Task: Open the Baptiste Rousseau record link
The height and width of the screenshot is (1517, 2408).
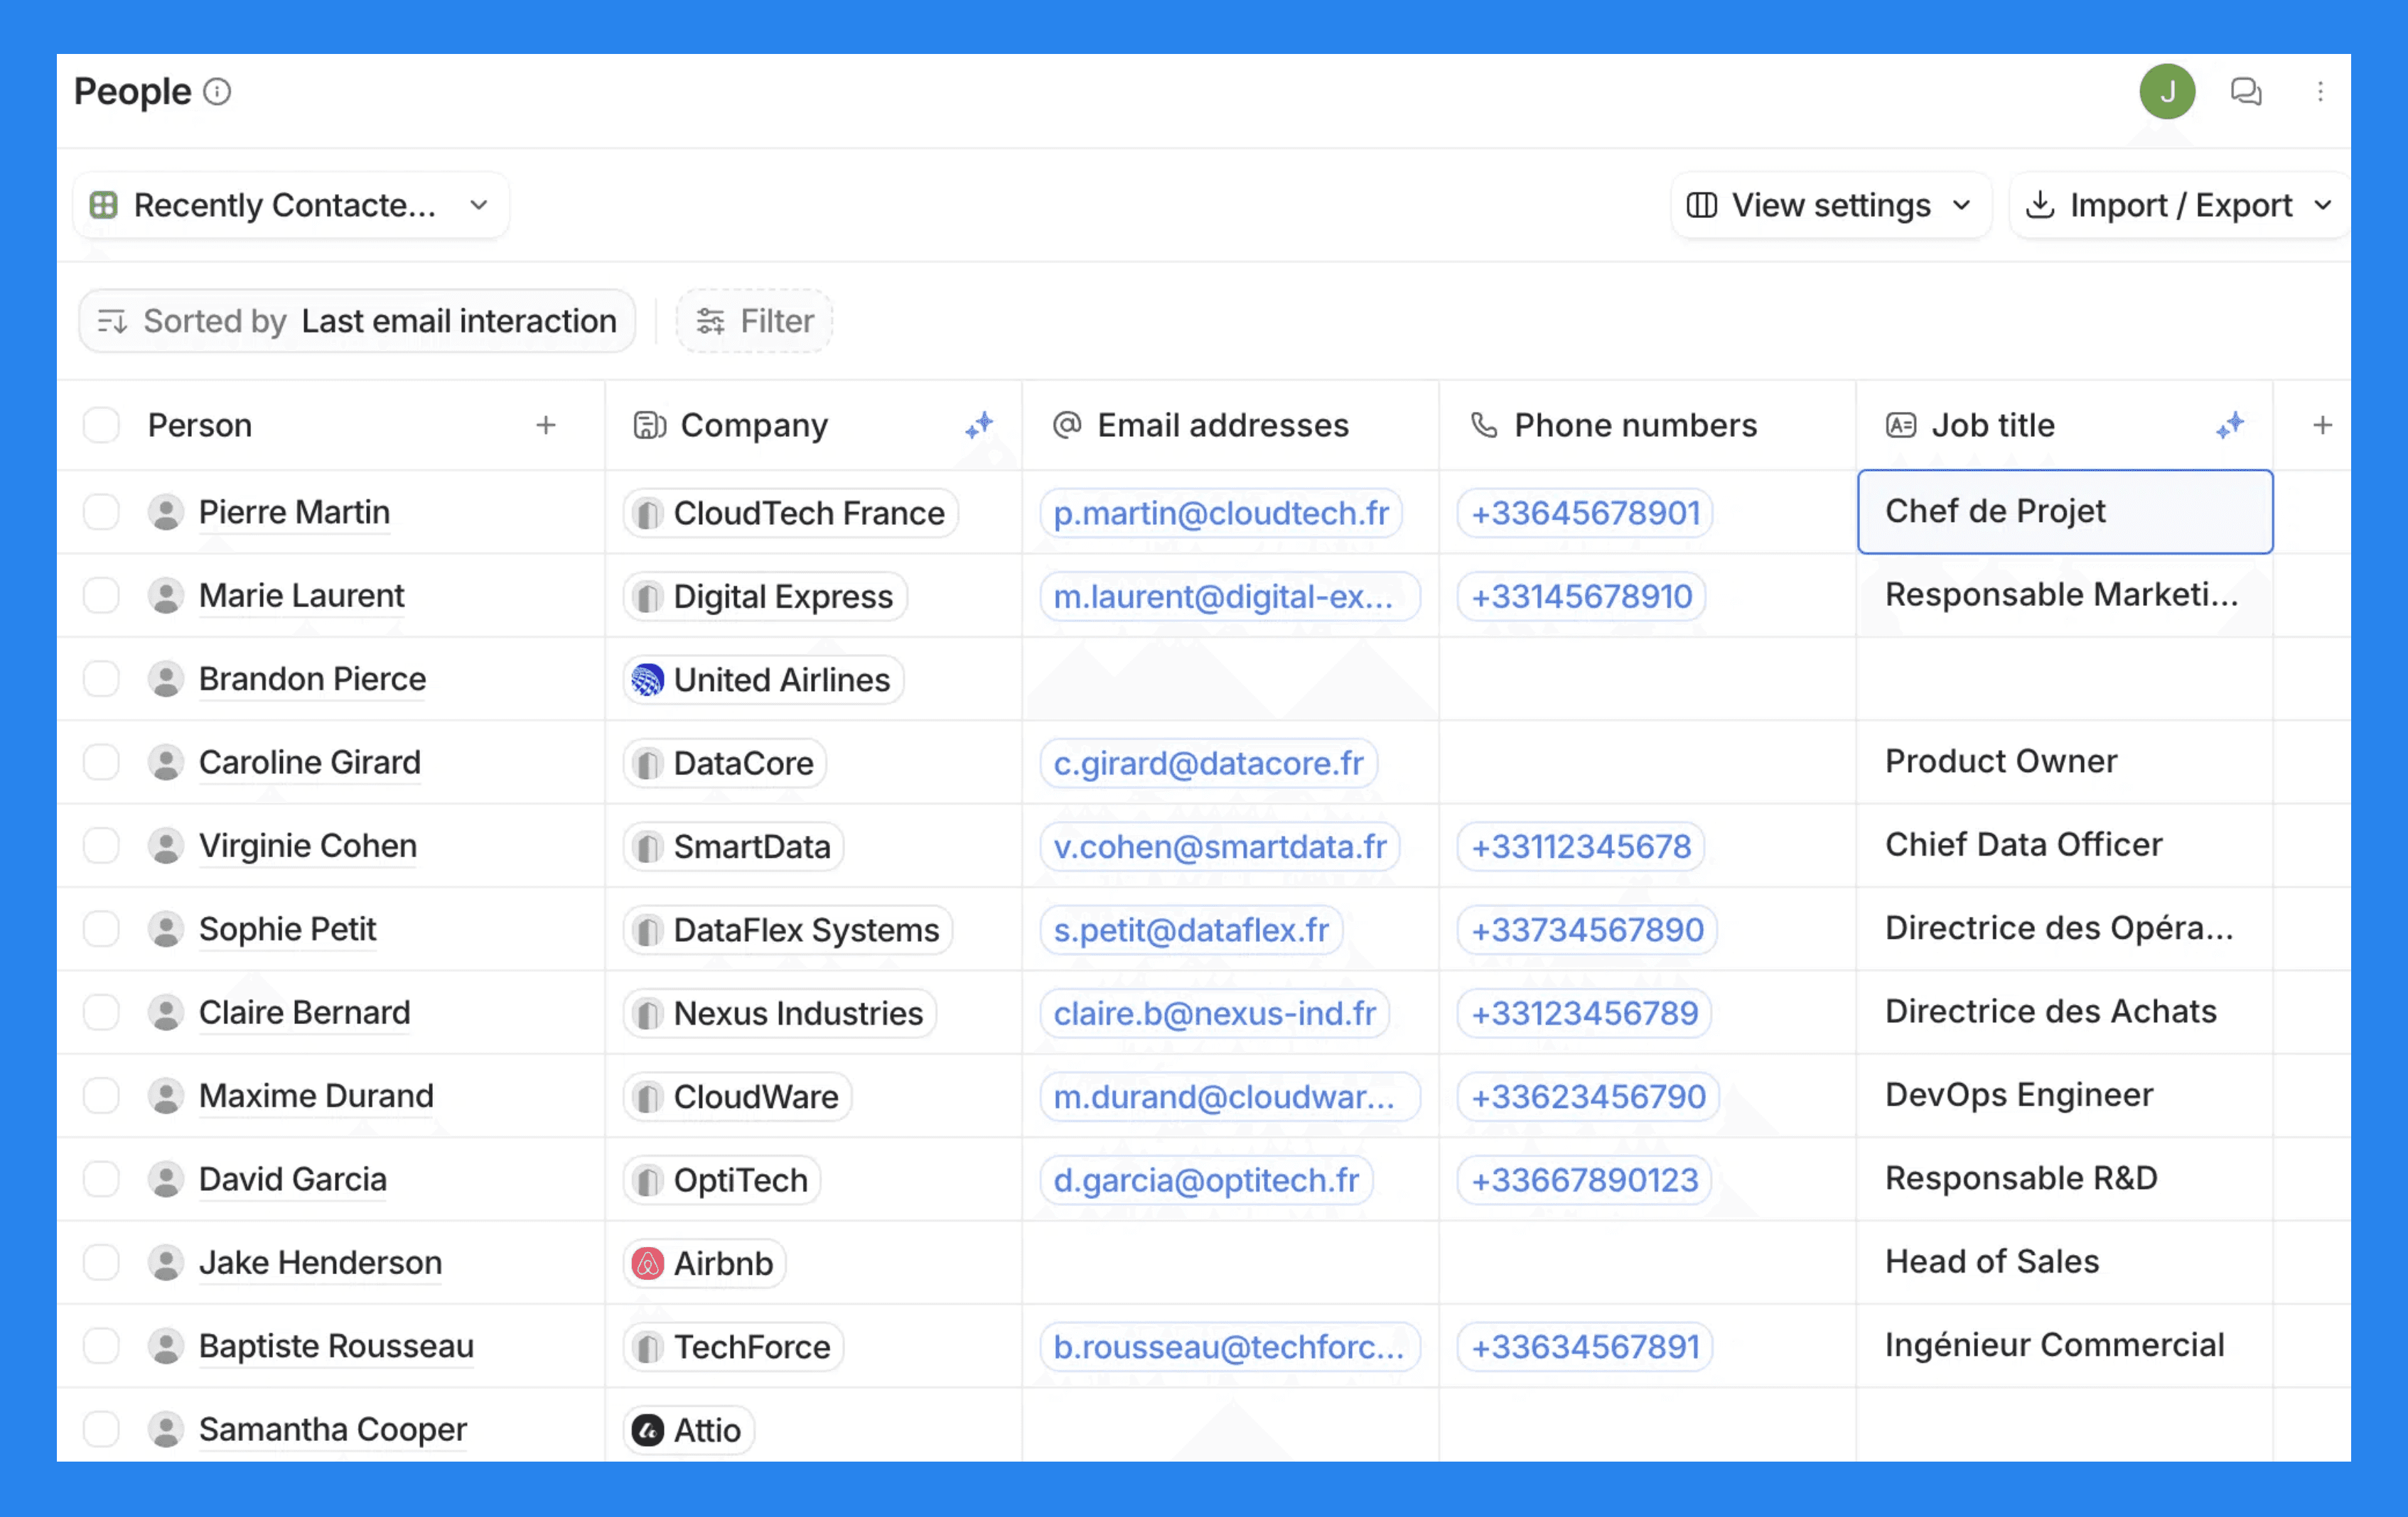Action: (336, 1347)
